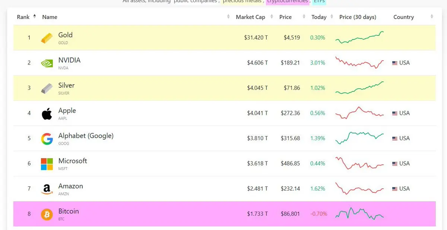Viewport: 447px width, 230px height.
Task: Sort by Market Cap column
Action: [x=250, y=17]
